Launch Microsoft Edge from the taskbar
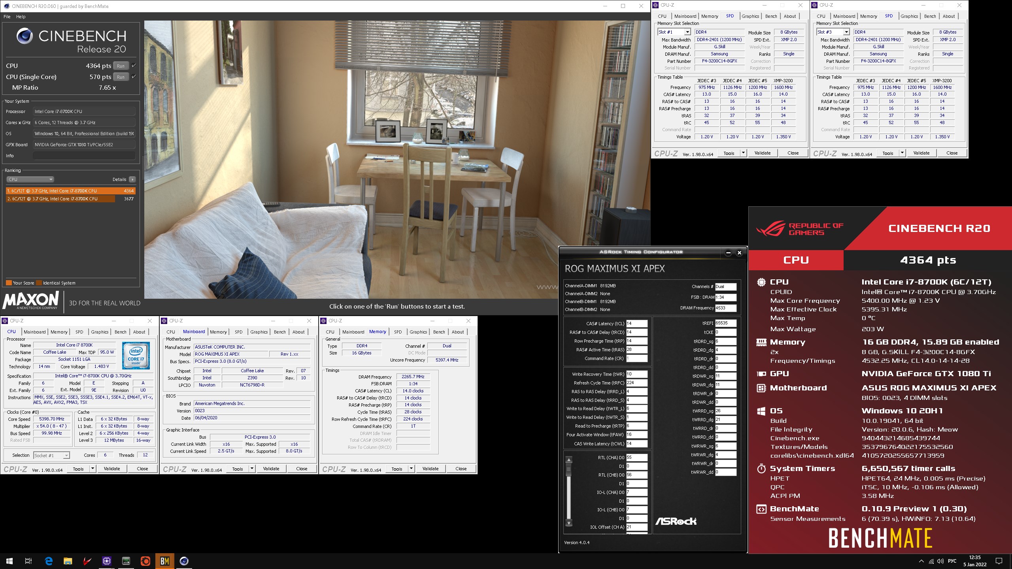1012x569 pixels. pyautogui.click(x=49, y=561)
